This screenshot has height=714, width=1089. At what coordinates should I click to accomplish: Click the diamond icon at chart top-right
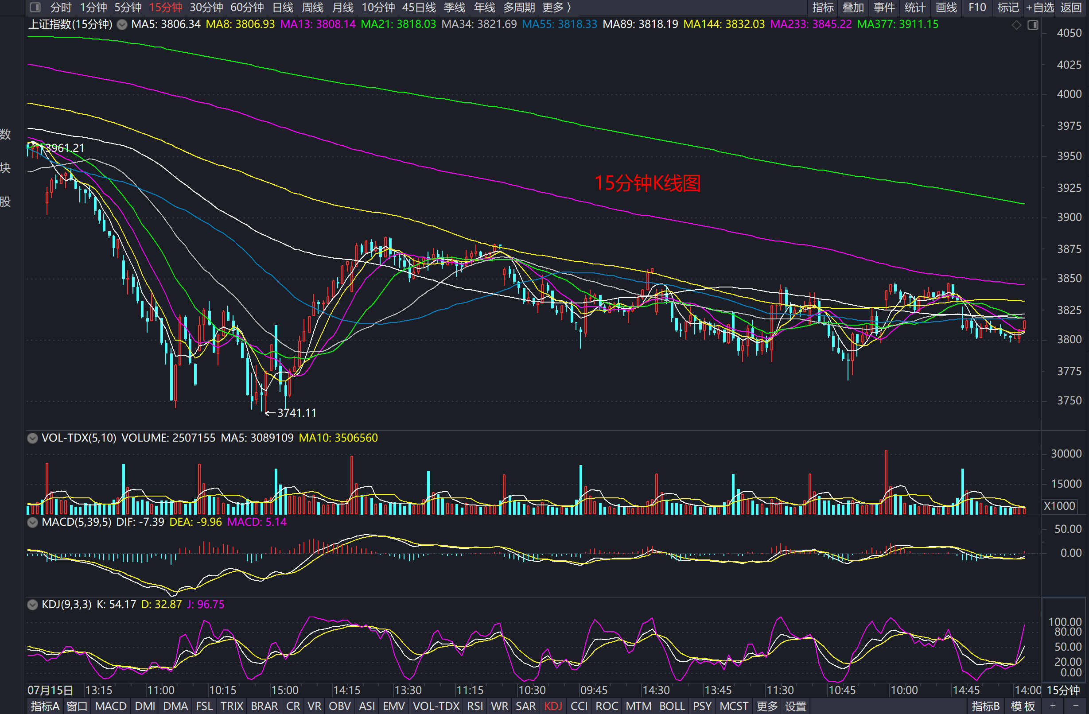pyautogui.click(x=1016, y=25)
